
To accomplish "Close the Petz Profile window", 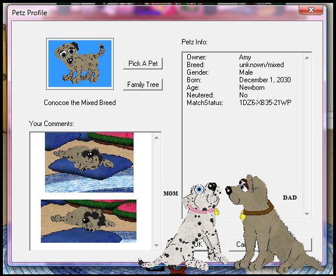I will [311, 10].
